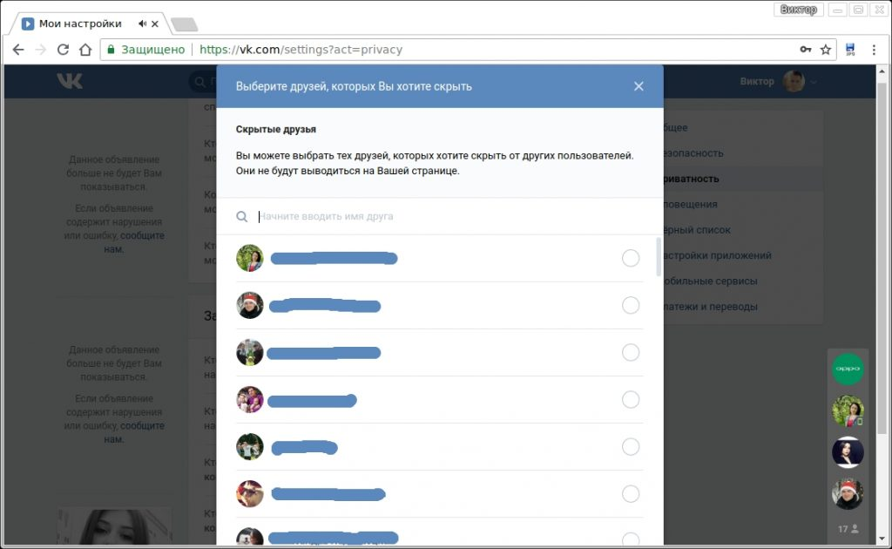Image resolution: width=892 pixels, height=549 pixels.
Task: Click the Виктор profile button in titlebar
Action: 798,10
